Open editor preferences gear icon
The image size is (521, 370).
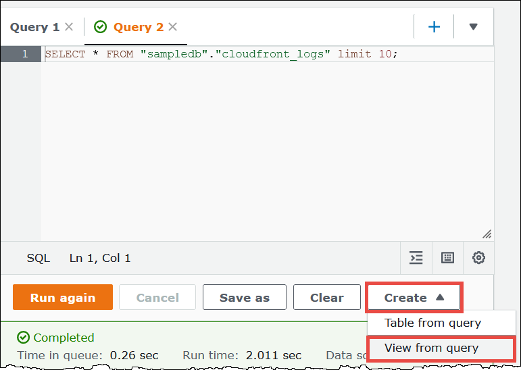[479, 258]
